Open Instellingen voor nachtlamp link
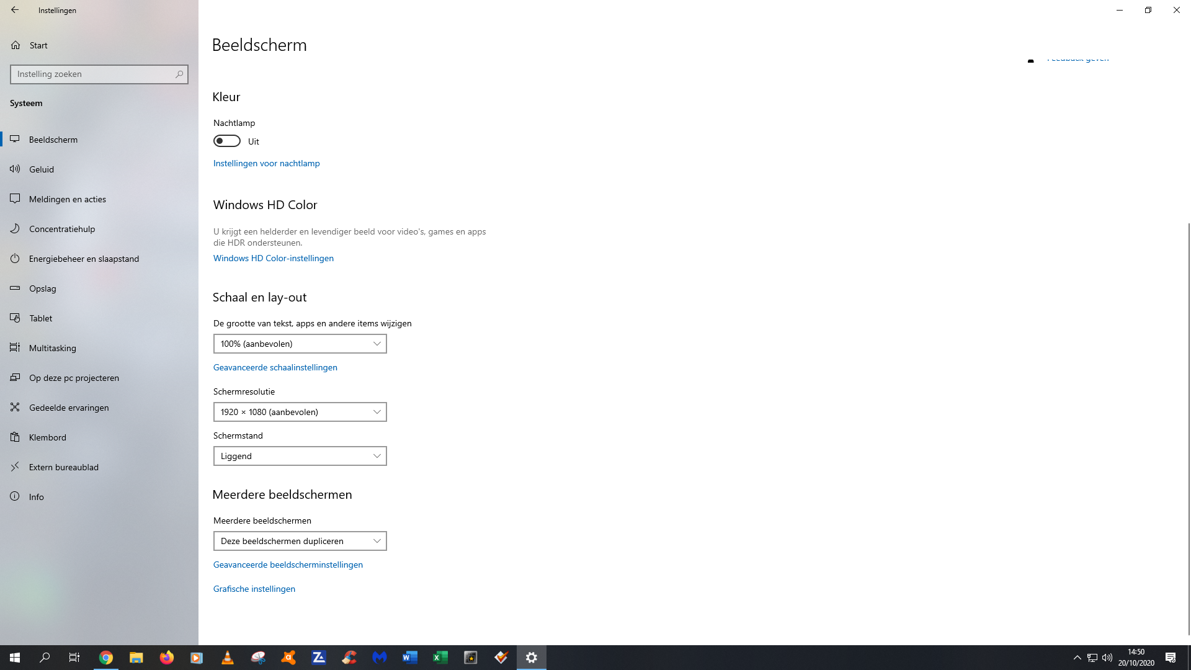1191x670 pixels. point(267,163)
